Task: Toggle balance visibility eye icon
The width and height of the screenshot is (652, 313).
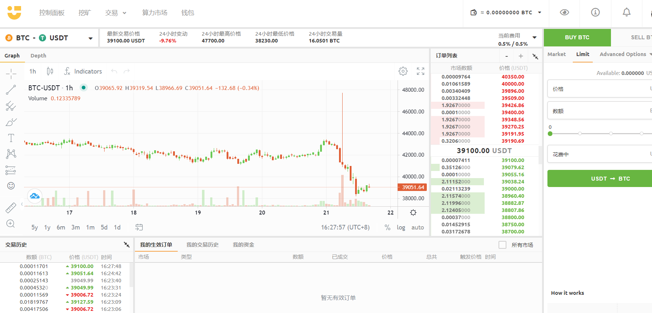Action: [564, 12]
